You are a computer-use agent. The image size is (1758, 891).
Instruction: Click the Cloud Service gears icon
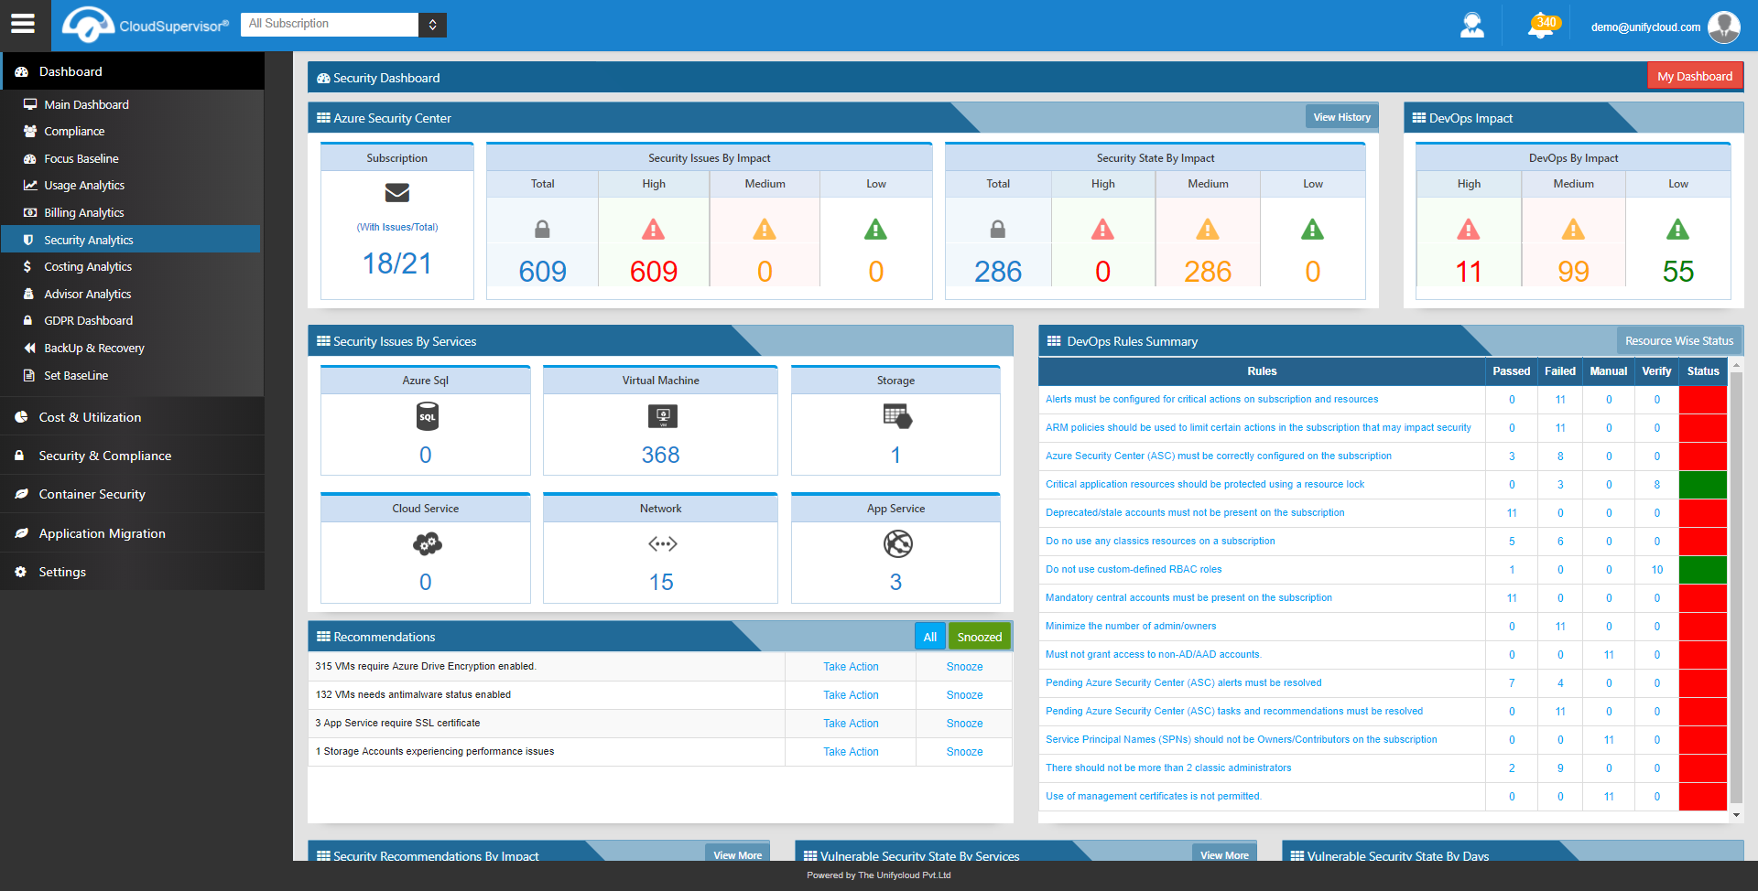(427, 544)
